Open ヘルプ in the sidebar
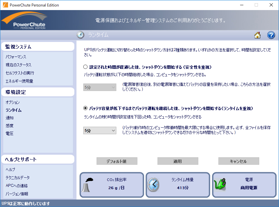 coord(10,170)
